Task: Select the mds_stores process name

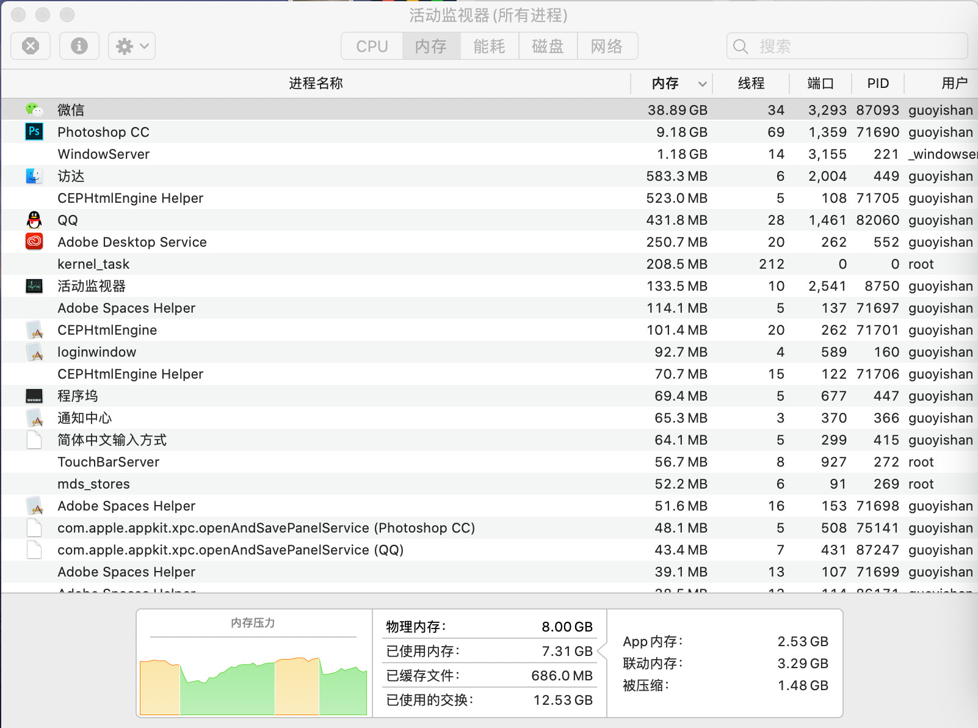Action: pos(93,484)
